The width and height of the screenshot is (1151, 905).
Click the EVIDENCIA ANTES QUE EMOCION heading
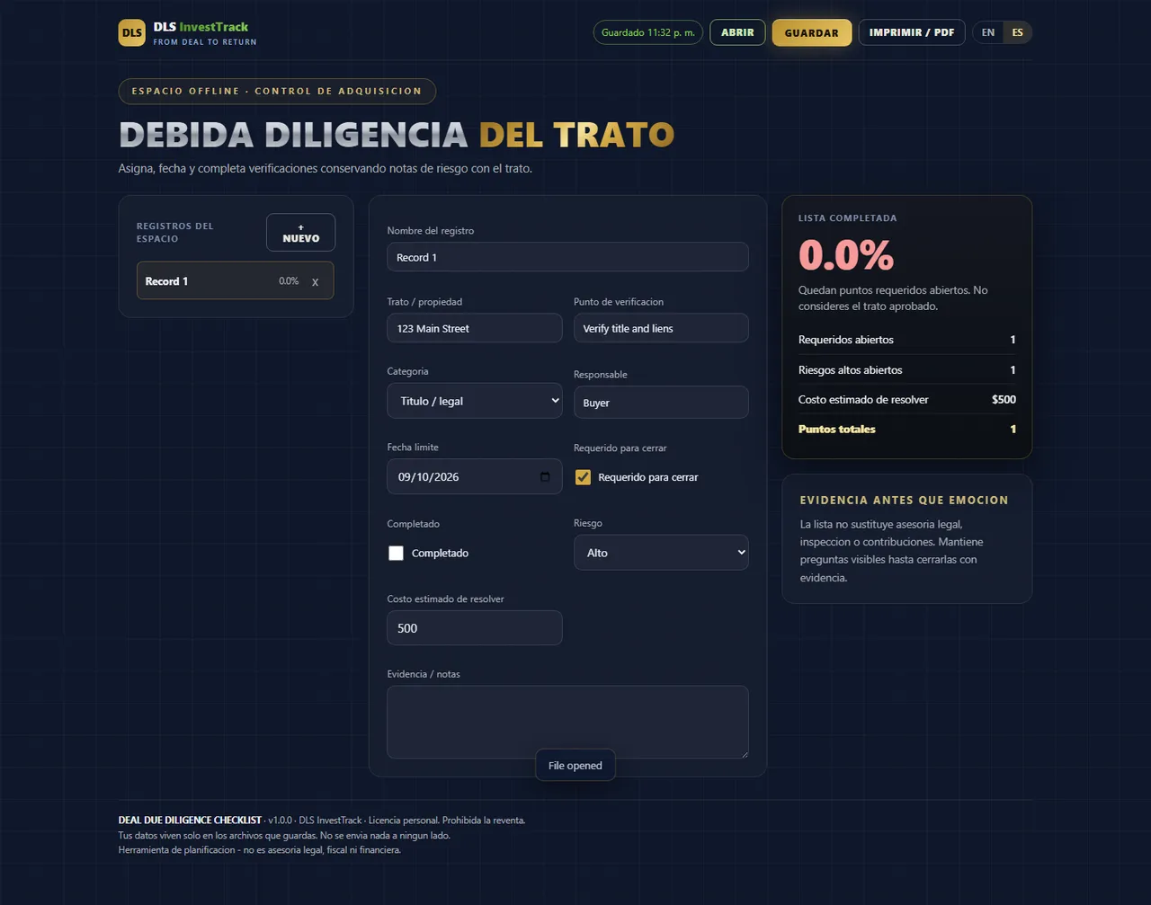pos(904,500)
